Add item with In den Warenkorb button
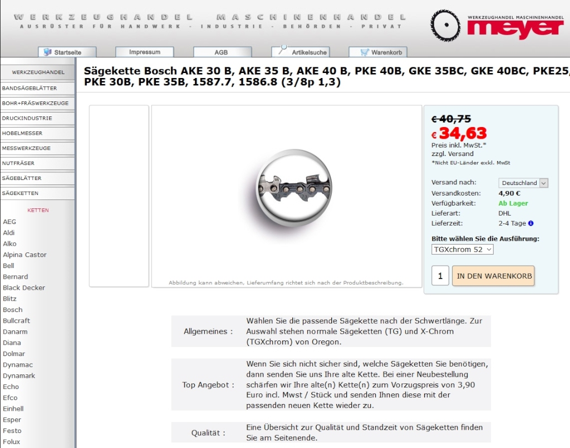 (494, 276)
